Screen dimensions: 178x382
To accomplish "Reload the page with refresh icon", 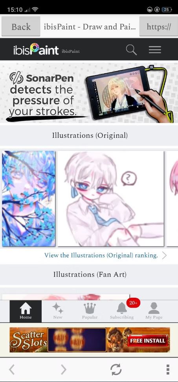I will pos(116,369).
